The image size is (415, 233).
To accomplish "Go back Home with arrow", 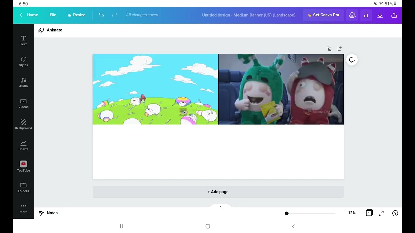I will coord(29,15).
